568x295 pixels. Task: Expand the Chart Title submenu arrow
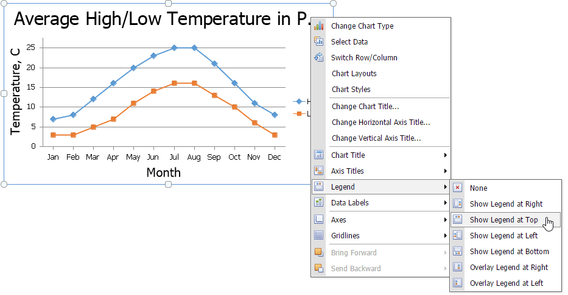click(446, 155)
